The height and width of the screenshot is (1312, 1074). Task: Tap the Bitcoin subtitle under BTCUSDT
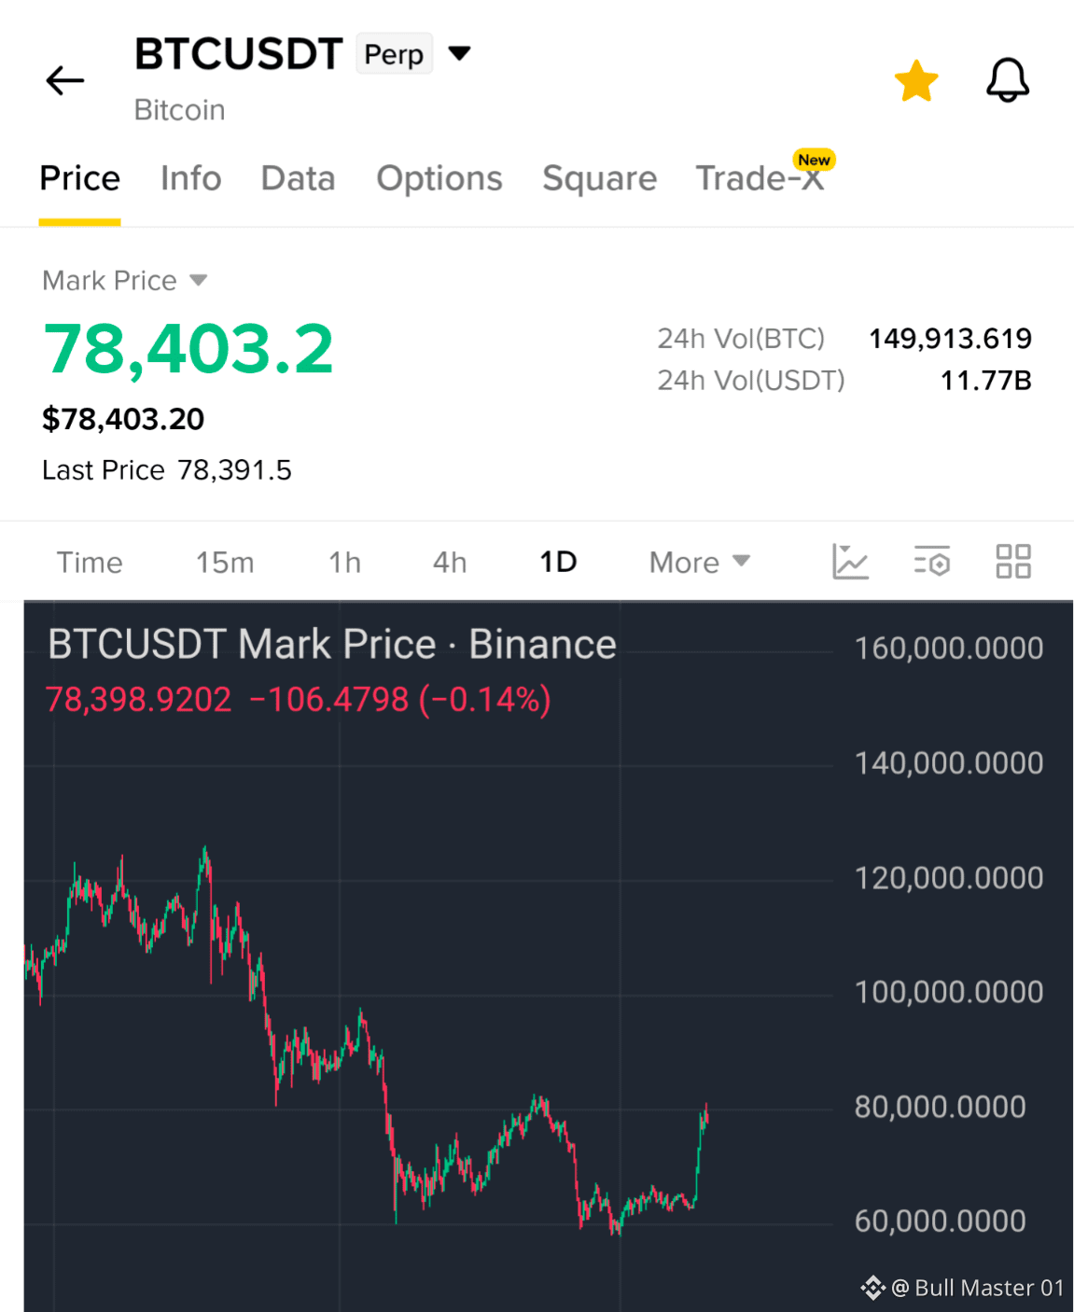tap(179, 110)
